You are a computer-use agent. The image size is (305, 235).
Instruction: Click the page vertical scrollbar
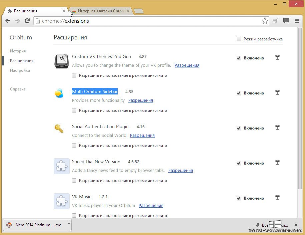(x=300, y=108)
